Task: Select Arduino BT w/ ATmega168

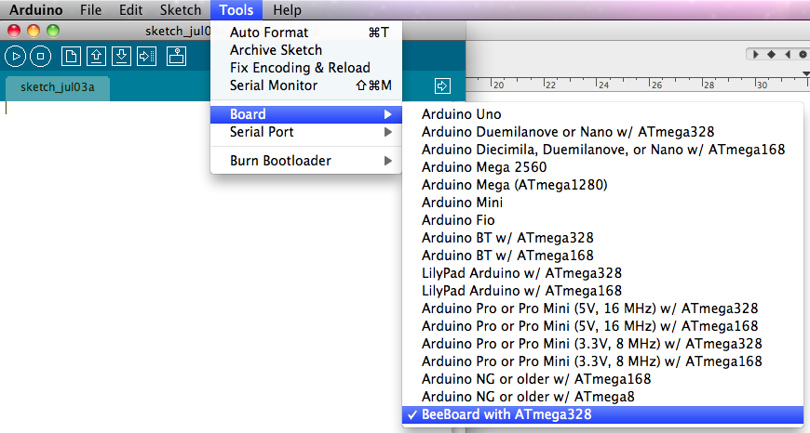Action: pyautogui.click(x=603, y=256)
